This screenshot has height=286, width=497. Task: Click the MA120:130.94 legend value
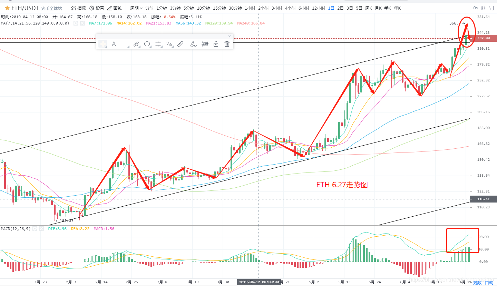point(219,23)
